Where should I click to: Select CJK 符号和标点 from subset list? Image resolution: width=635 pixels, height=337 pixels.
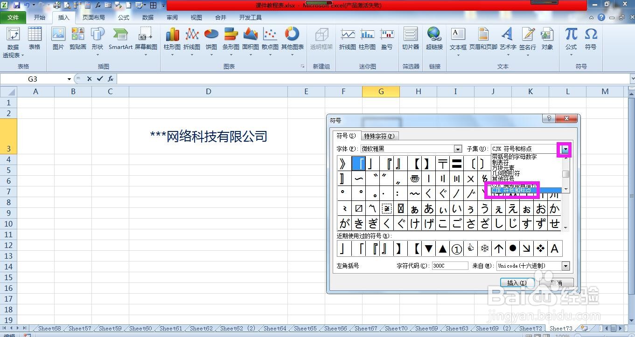pos(512,190)
